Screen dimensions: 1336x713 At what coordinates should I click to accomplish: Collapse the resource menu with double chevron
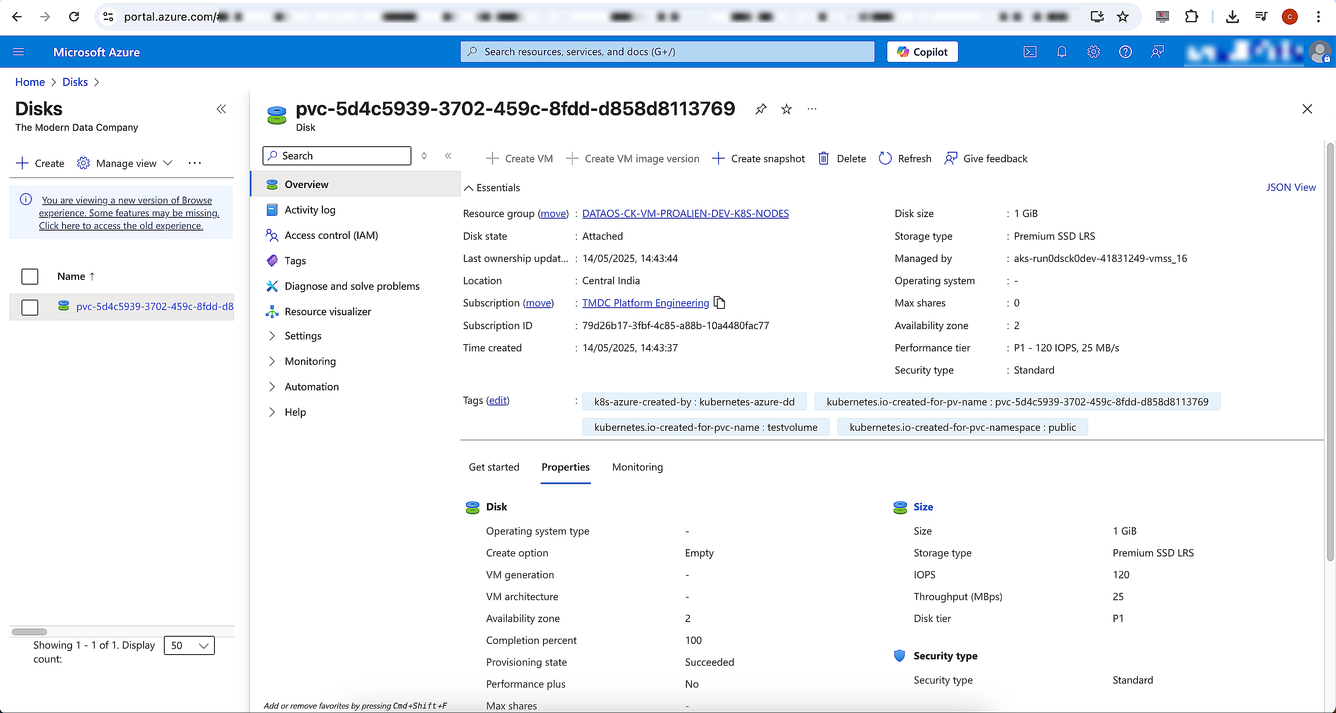[448, 155]
